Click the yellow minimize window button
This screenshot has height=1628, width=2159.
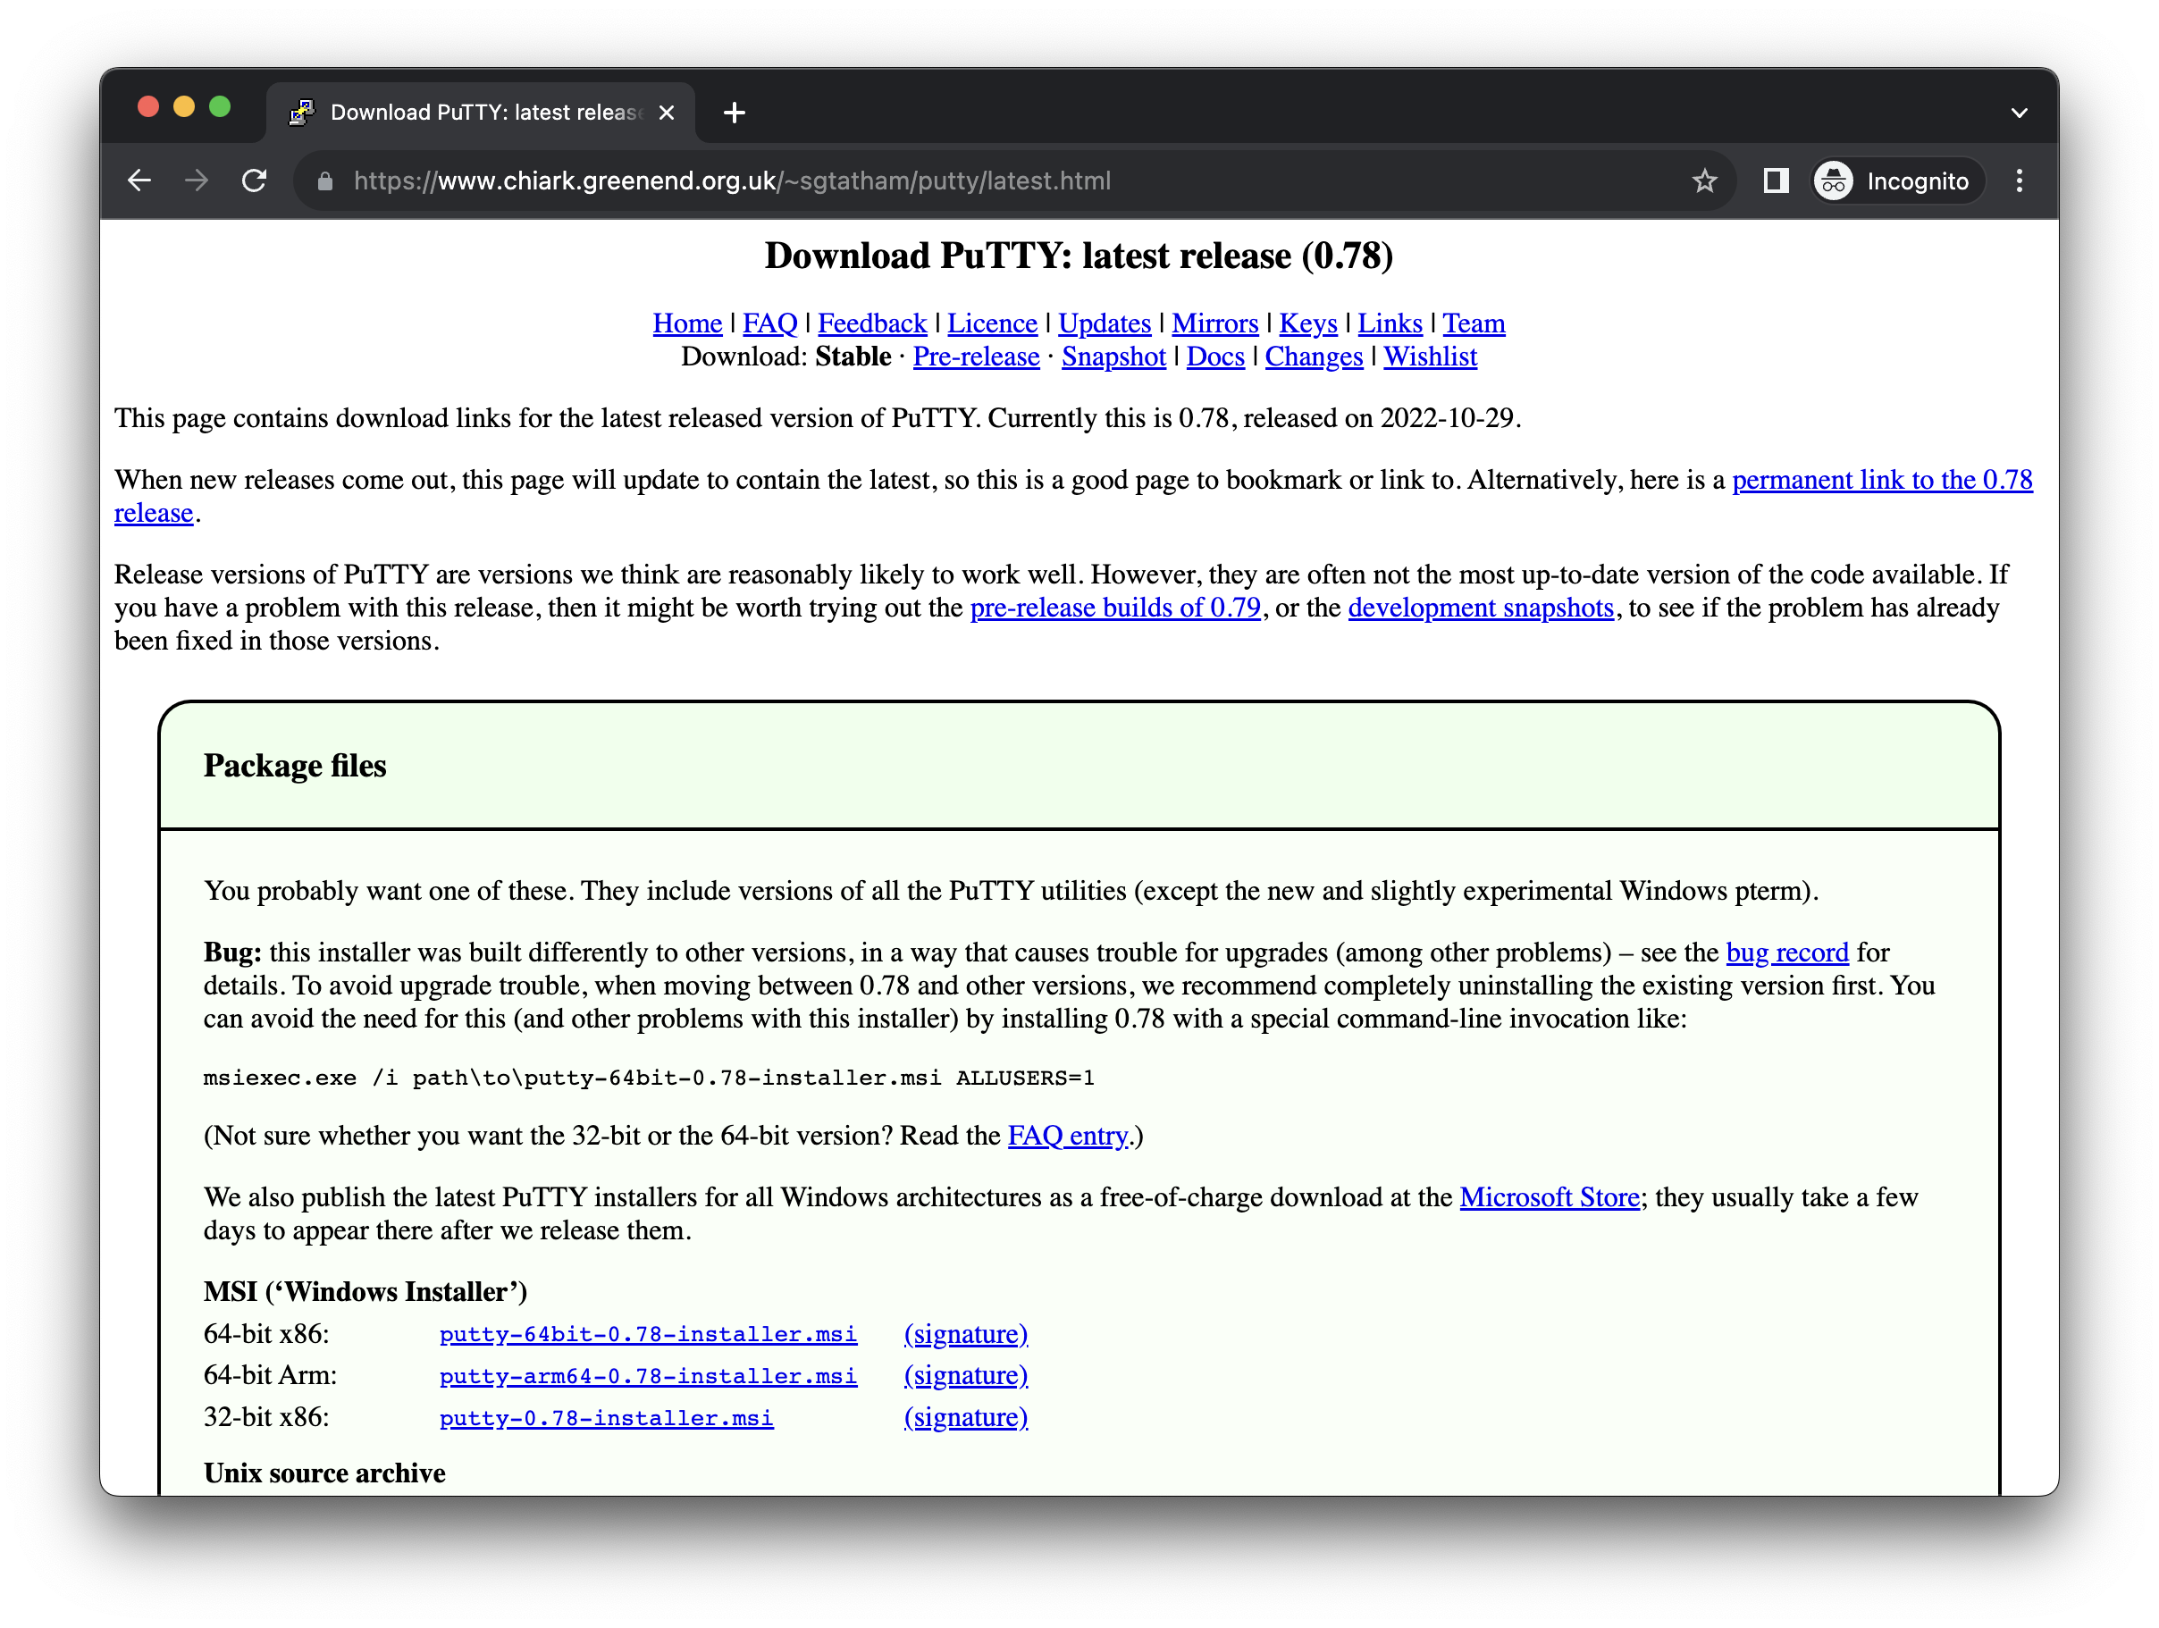tap(184, 106)
